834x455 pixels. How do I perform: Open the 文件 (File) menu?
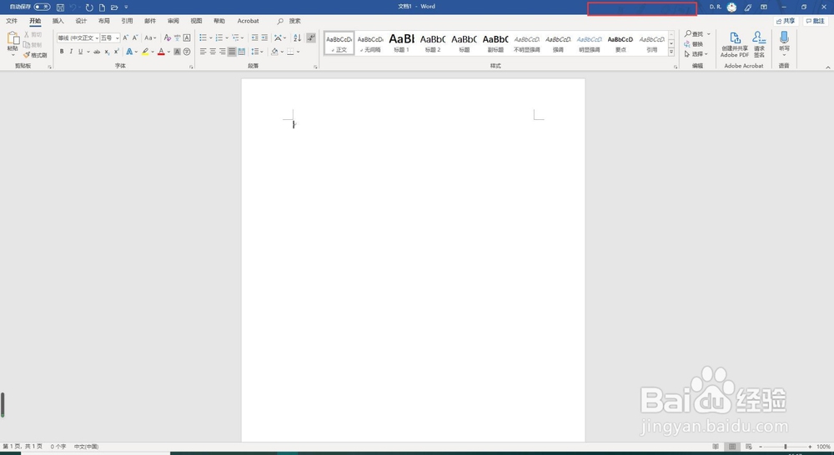pos(12,21)
